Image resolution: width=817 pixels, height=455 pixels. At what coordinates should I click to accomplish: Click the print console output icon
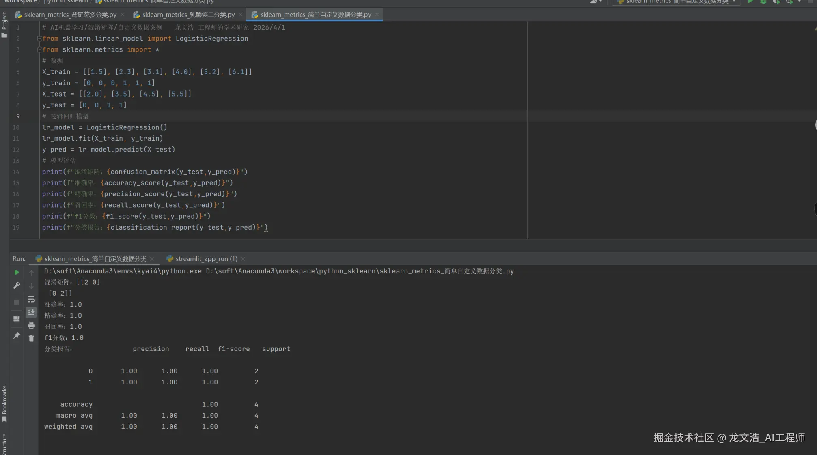[31, 326]
